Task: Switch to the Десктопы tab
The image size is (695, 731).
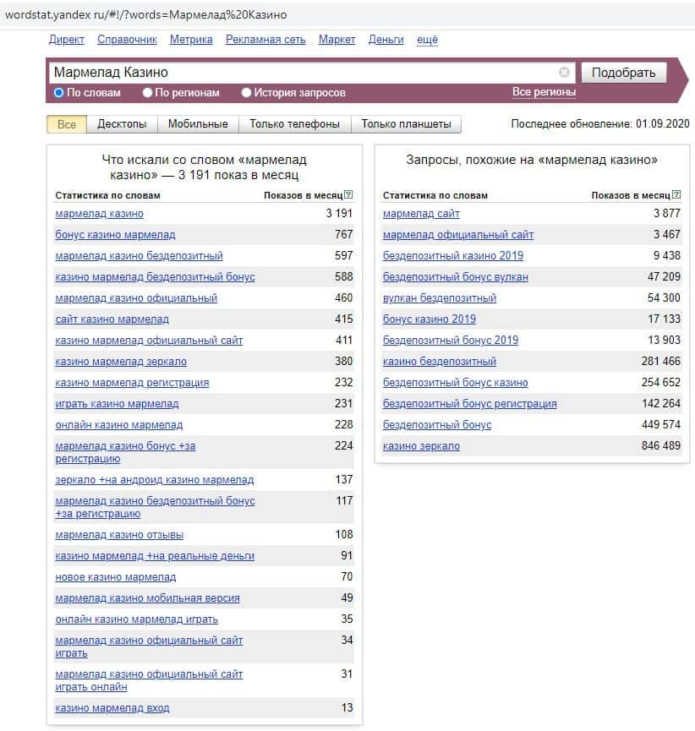Action: coord(122,124)
